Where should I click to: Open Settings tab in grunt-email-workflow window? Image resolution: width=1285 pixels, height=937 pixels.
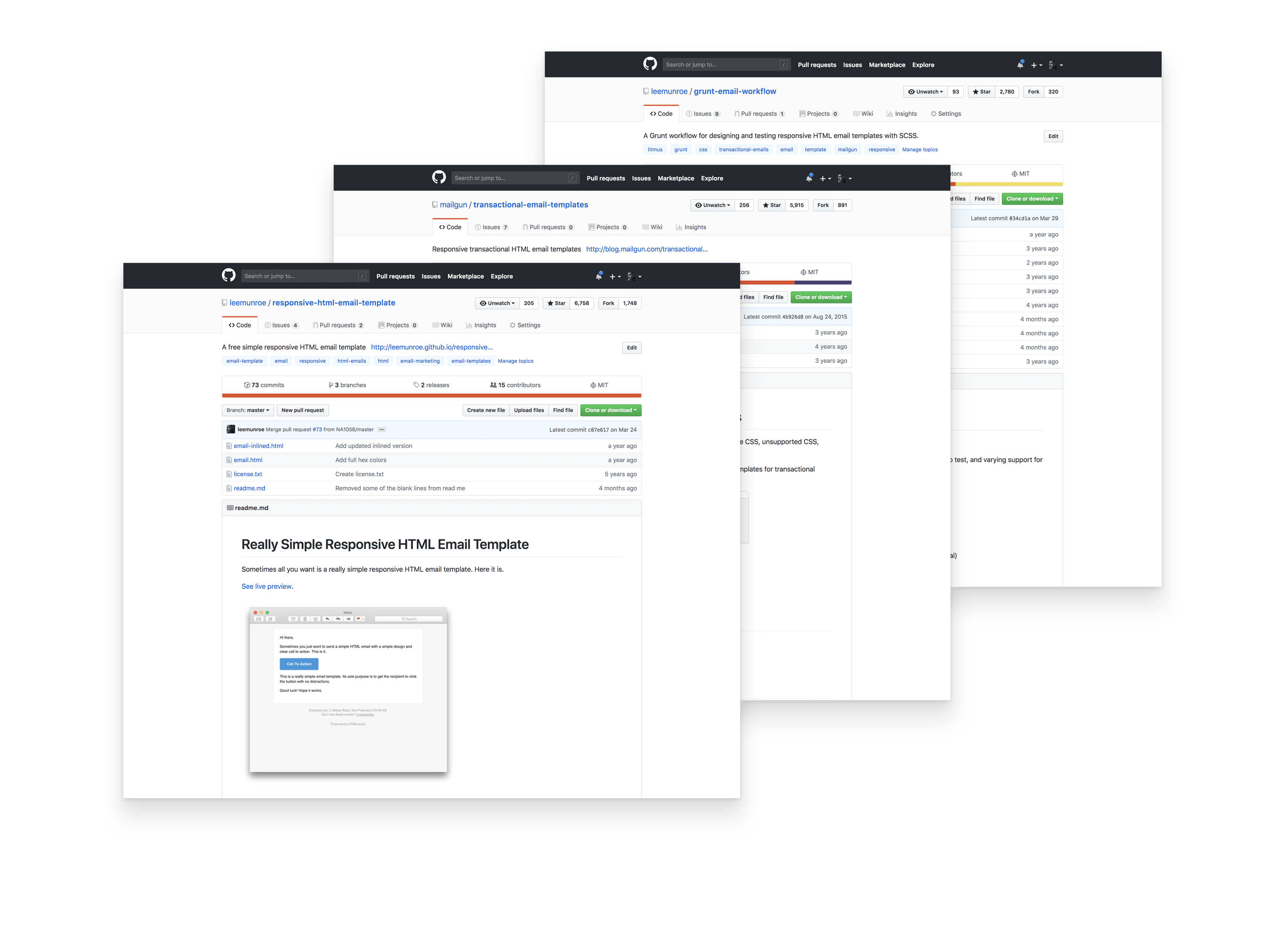pos(946,113)
